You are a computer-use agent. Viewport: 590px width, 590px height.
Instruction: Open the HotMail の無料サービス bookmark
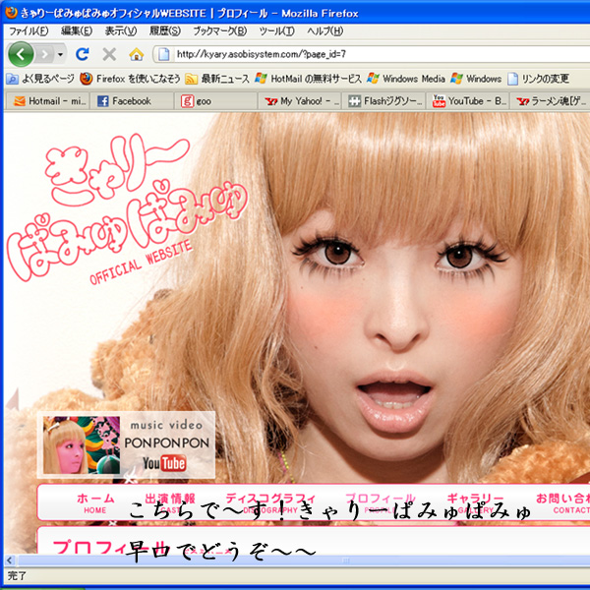[x=308, y=79]
